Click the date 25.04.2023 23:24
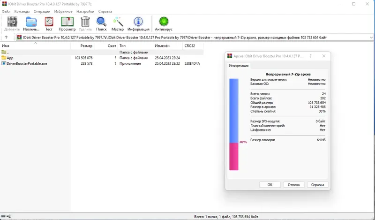Screen dimensions: 375x220 coord(167,58)
